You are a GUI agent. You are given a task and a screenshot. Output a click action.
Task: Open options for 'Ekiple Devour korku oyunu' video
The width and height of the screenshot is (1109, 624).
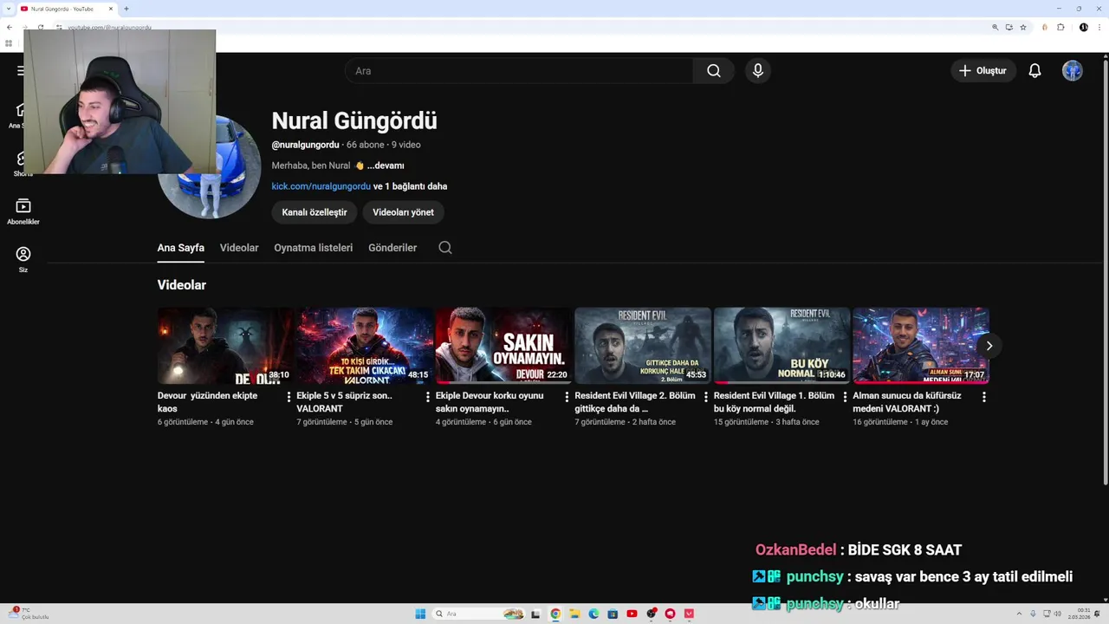[567, 397]
